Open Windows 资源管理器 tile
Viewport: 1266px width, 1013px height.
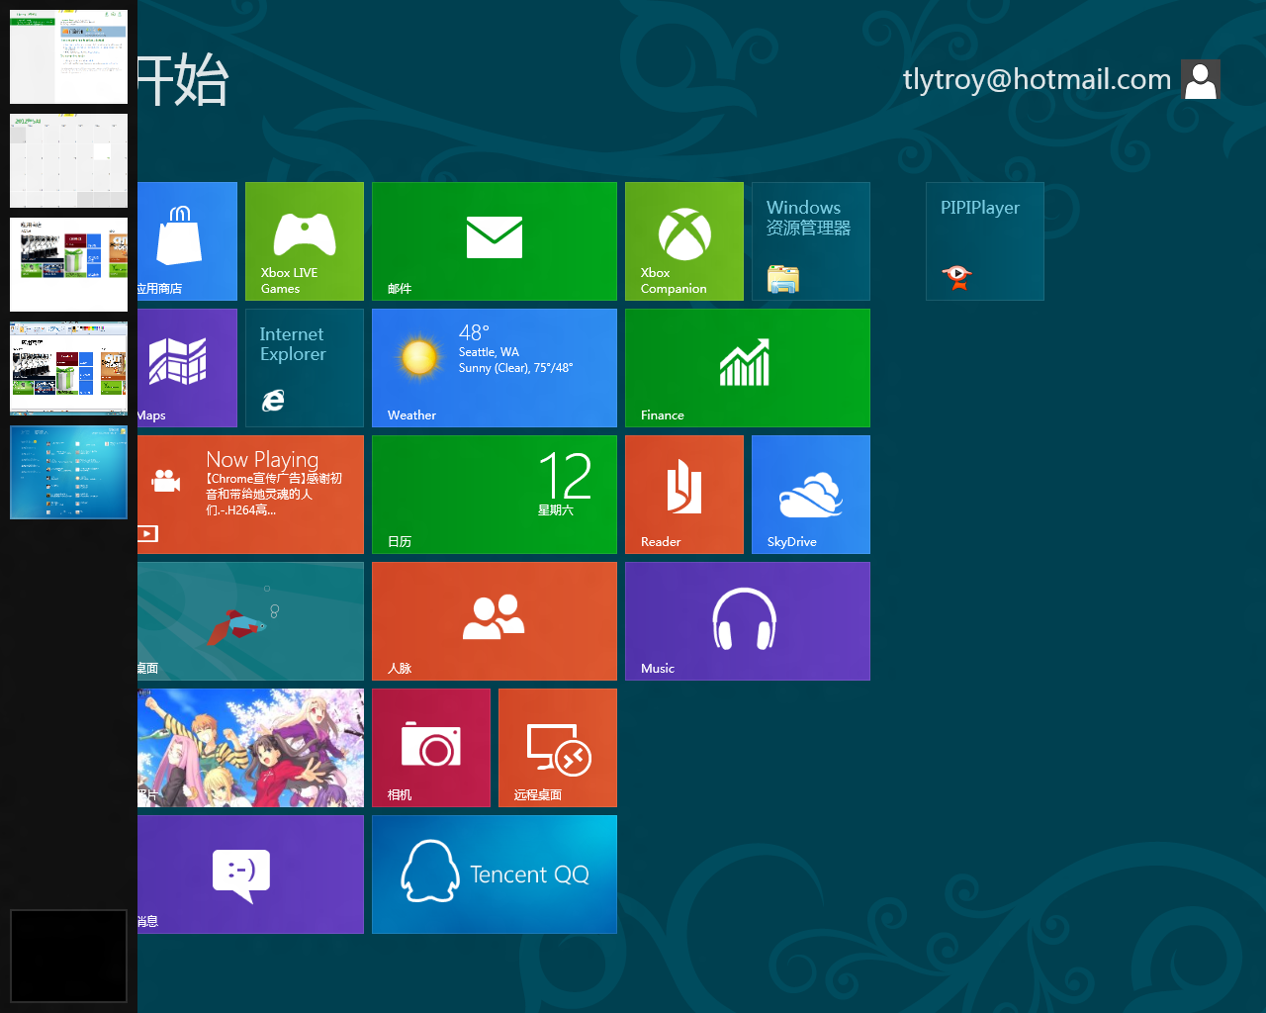point(811,241)
